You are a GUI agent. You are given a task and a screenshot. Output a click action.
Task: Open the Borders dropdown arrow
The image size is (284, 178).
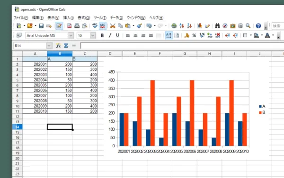(x=251, y=35)
